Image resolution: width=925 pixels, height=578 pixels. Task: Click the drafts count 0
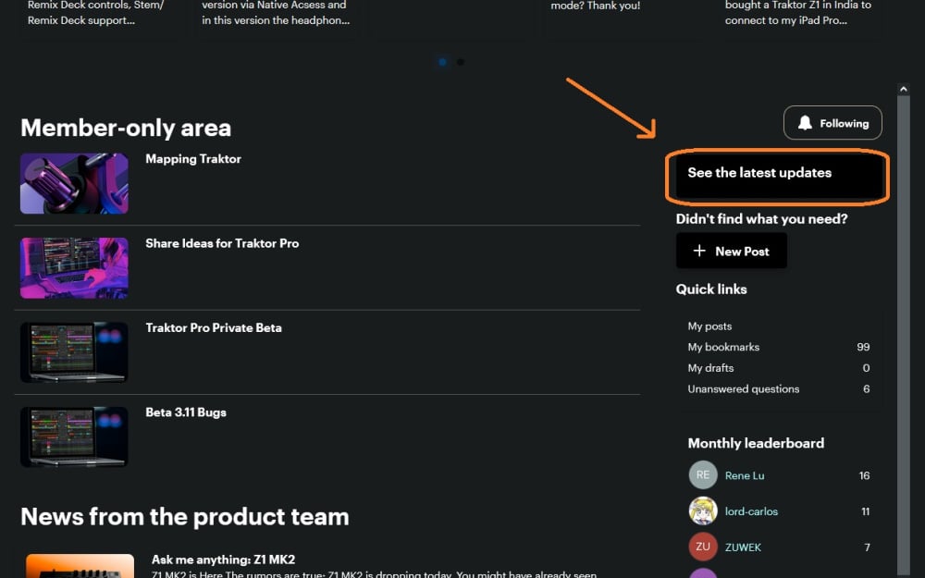pyautogui.click(x=866, y=368)
